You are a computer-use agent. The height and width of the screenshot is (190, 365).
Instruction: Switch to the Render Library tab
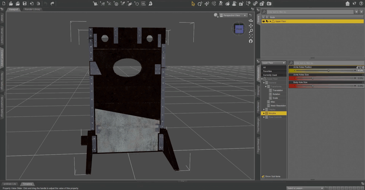[x=32, y=9]
